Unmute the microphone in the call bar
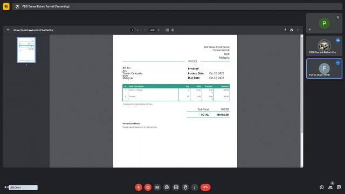The image size is (345, 194). point(139,187)
